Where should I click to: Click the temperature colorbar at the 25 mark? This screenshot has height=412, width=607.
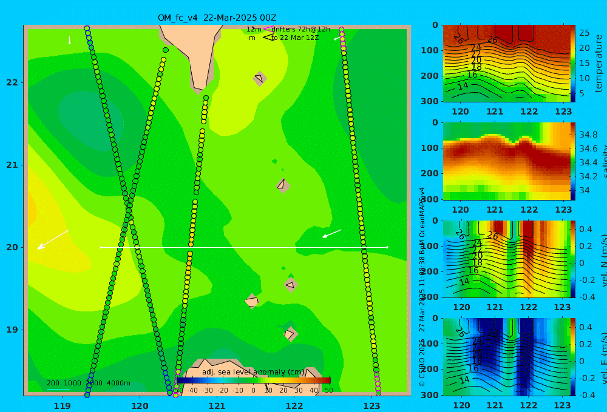pyautogui.click(x=574, y=33)
